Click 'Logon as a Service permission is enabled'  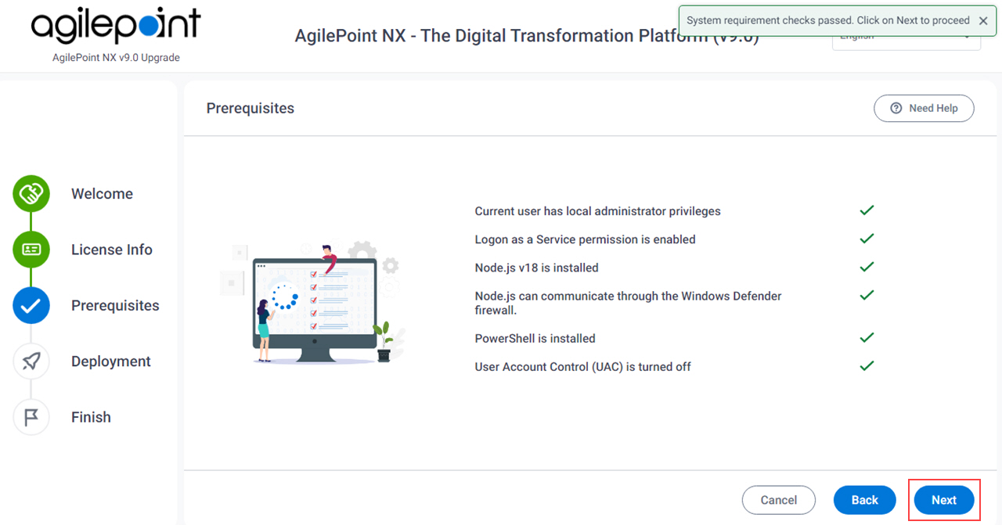pos(585,239)
